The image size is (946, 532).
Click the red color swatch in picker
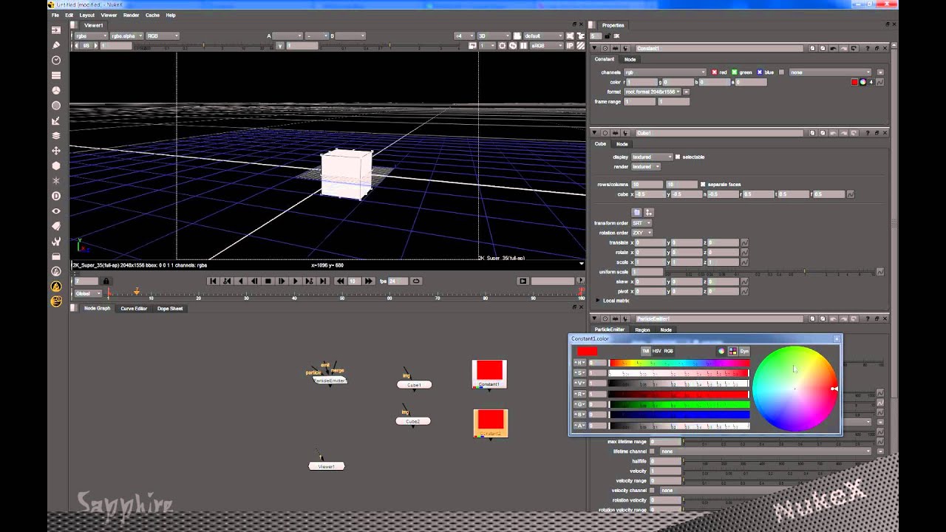pos(588,352)
